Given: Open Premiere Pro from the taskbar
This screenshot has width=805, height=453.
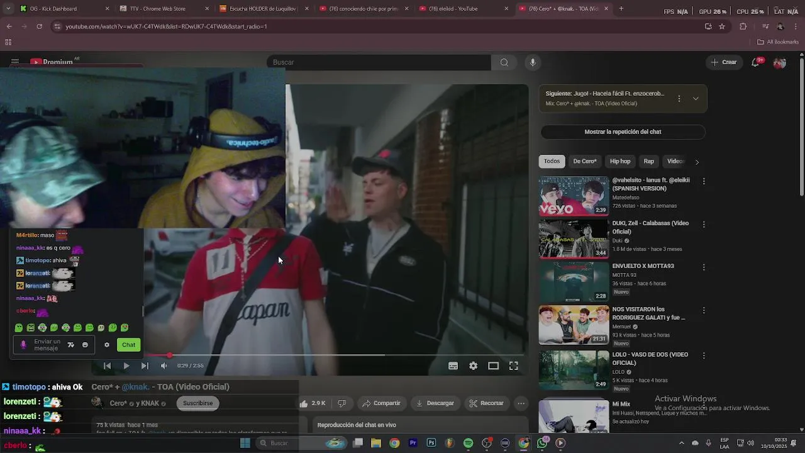Looking at the screenshot, I should tap(413, 443).
